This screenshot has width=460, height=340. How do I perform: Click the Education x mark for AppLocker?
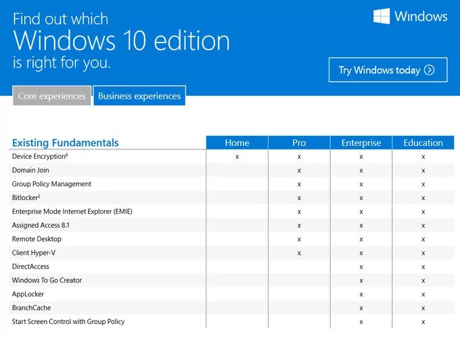423,295
